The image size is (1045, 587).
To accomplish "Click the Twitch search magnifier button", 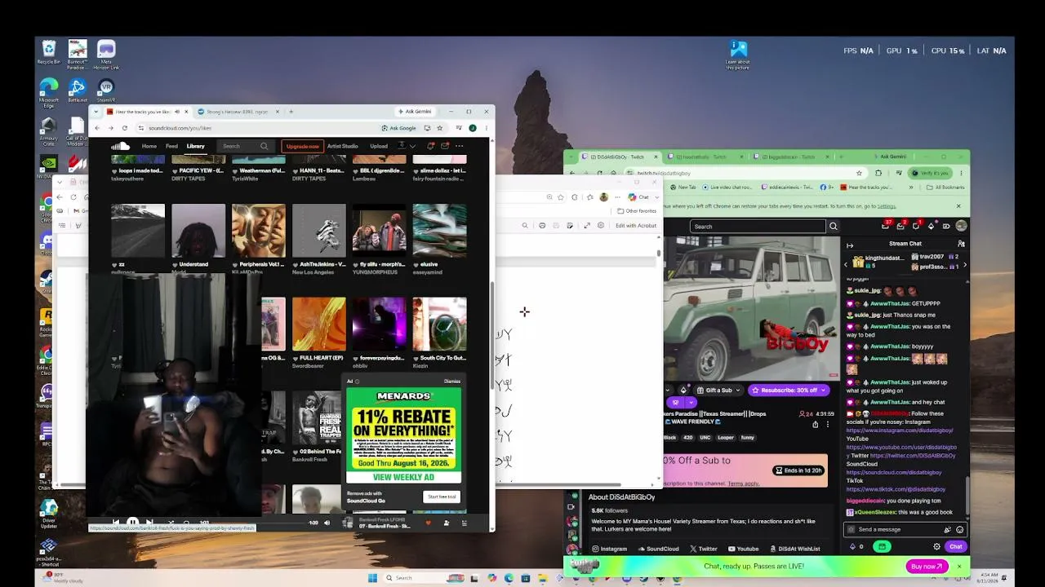I will tap(833, 226).
